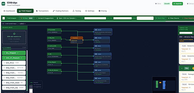Select the Unit_Of_Measure source column
The image size is (194, 93).
click(x=14, y=58)
